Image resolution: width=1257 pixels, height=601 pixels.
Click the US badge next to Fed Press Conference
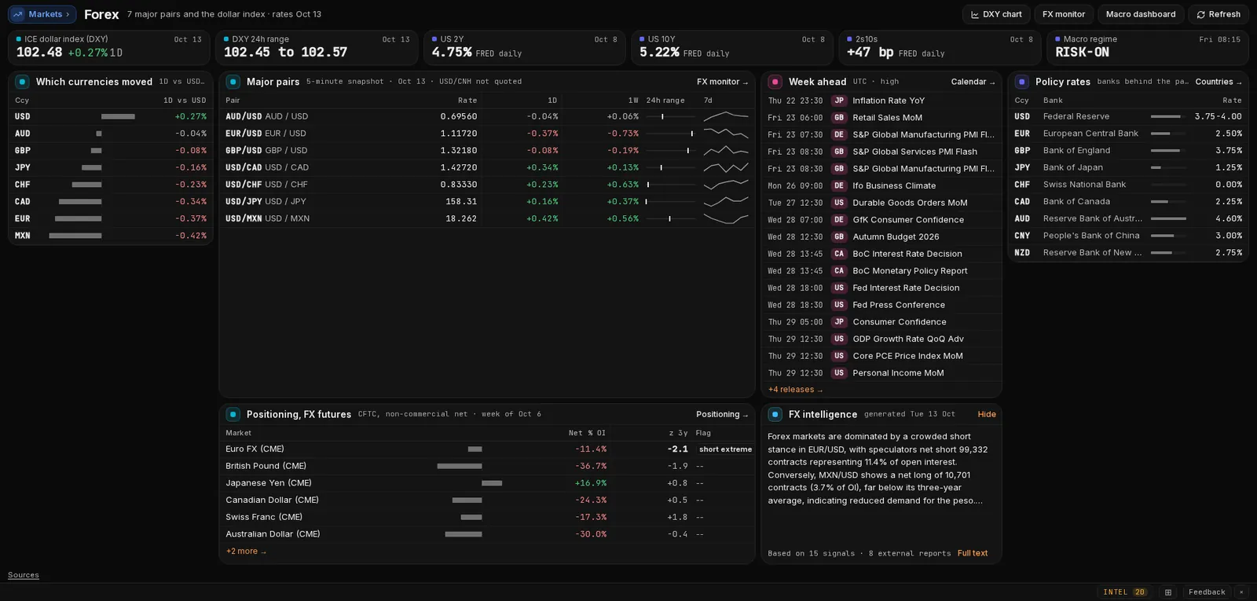point(839,305)
